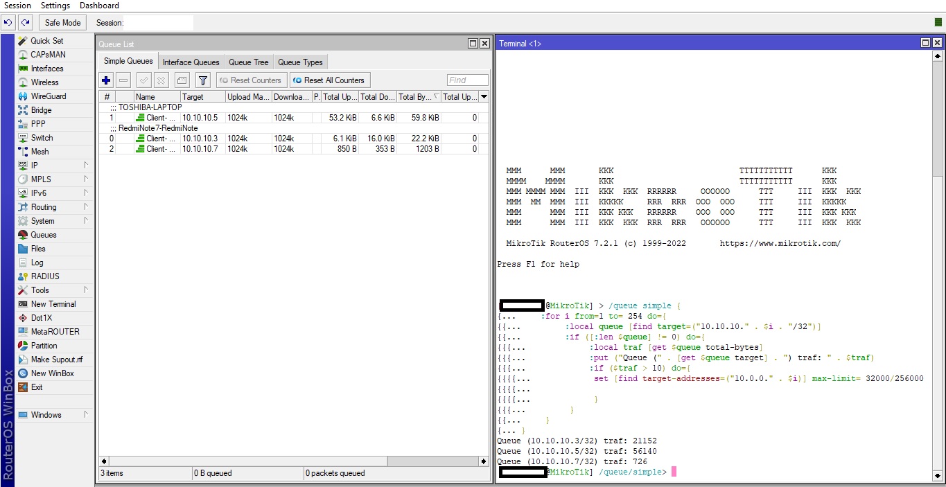Expand the System submenu
Viewport: 946px width, 487px height.
pyautogui.click(x=55, y=221)
